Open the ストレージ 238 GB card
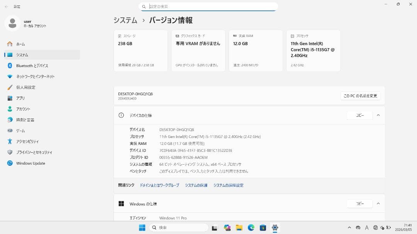 pyautogui.click(x=141, y=51)
